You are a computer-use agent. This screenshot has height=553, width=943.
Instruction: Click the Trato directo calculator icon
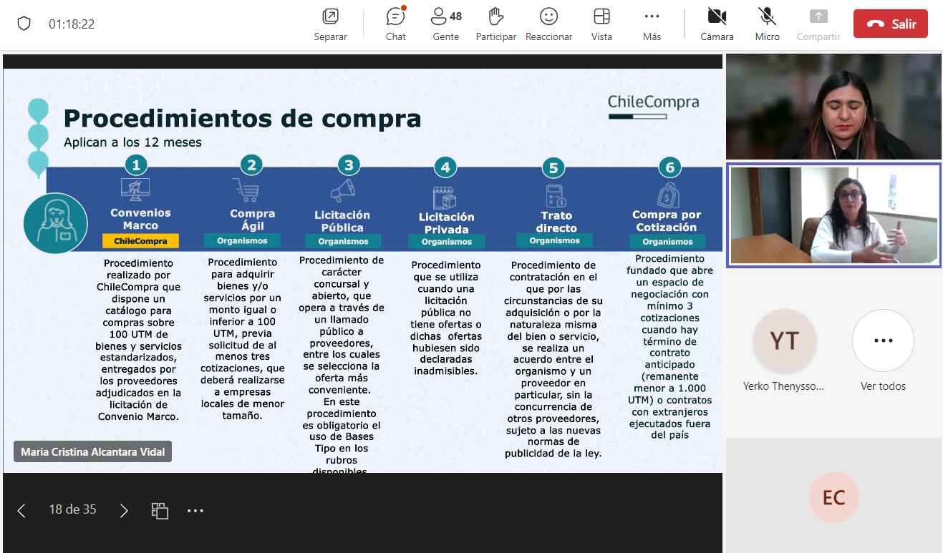pyautogui.click(x=556, y=195)
